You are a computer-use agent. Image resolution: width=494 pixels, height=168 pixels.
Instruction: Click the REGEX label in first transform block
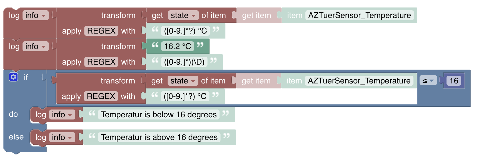pos(101,31)
